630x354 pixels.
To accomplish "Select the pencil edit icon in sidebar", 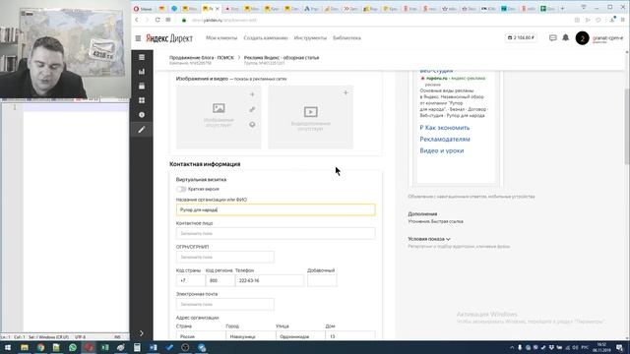I will (142, 130).
